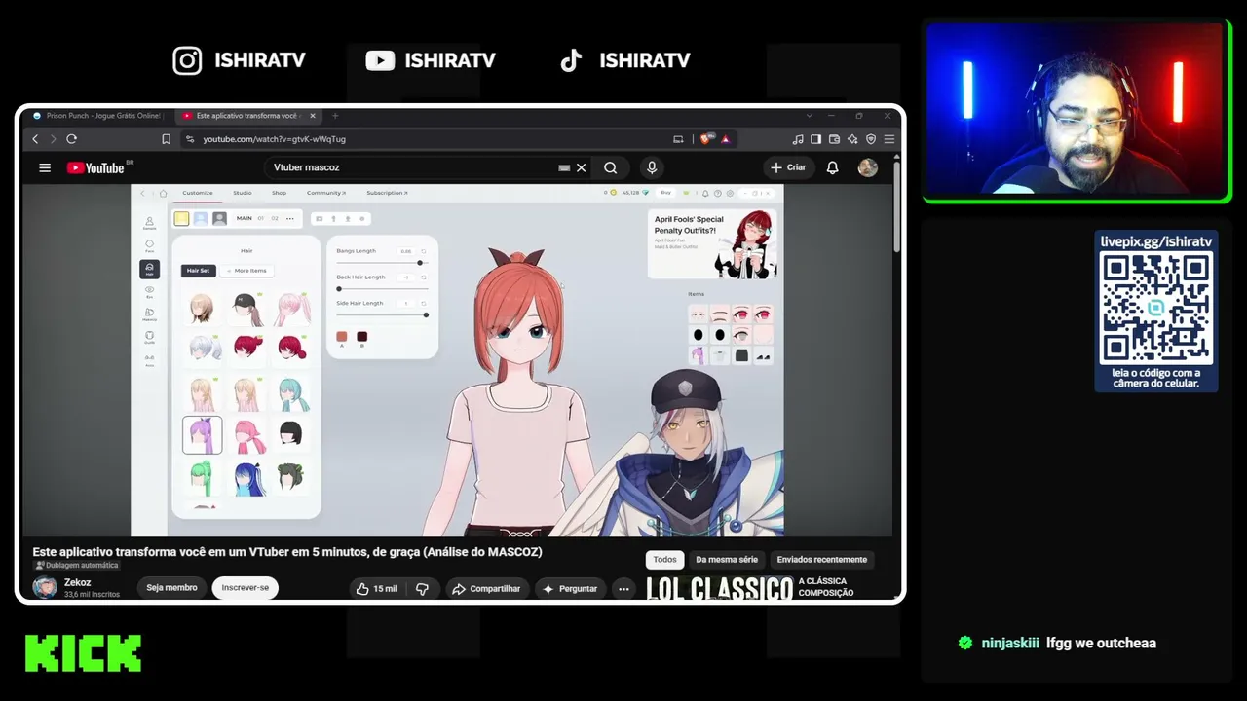Click the Back Hair Length slider handle
The width and height of the screenshot is (1247, 701).
tap(339, 289)
